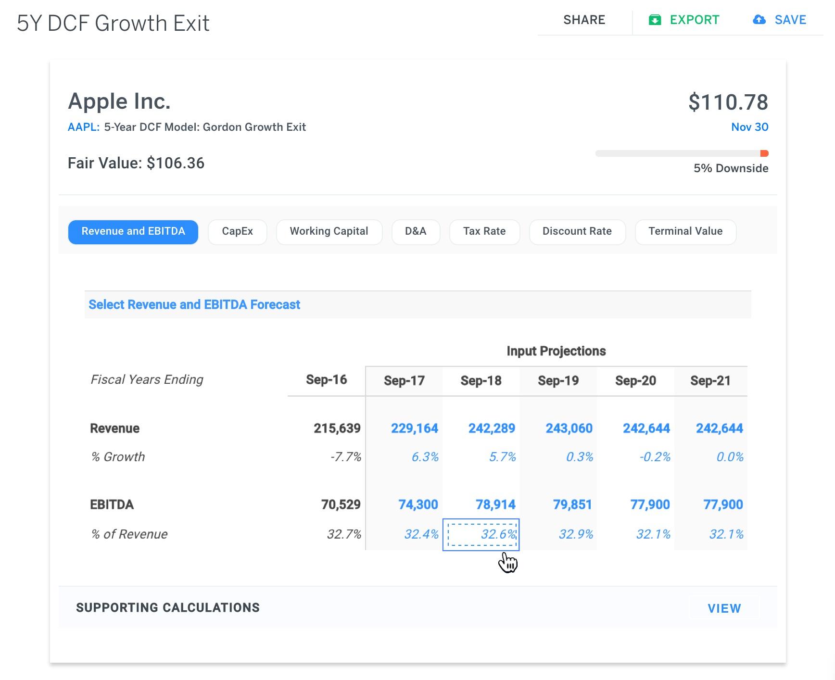Image resolution: width=835 pixels, height=680 pixels.
Task: Click the Fair Value $106.36 text
Action: point(136,163)
